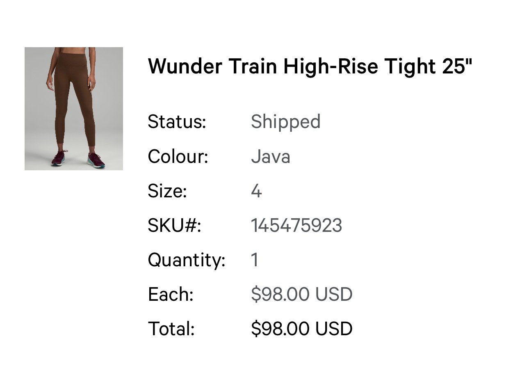The height and width of the screenshot is (366, 529).
Task: Click the Wunder Train High-Rise Tight title
Action: tap(310, 66)
